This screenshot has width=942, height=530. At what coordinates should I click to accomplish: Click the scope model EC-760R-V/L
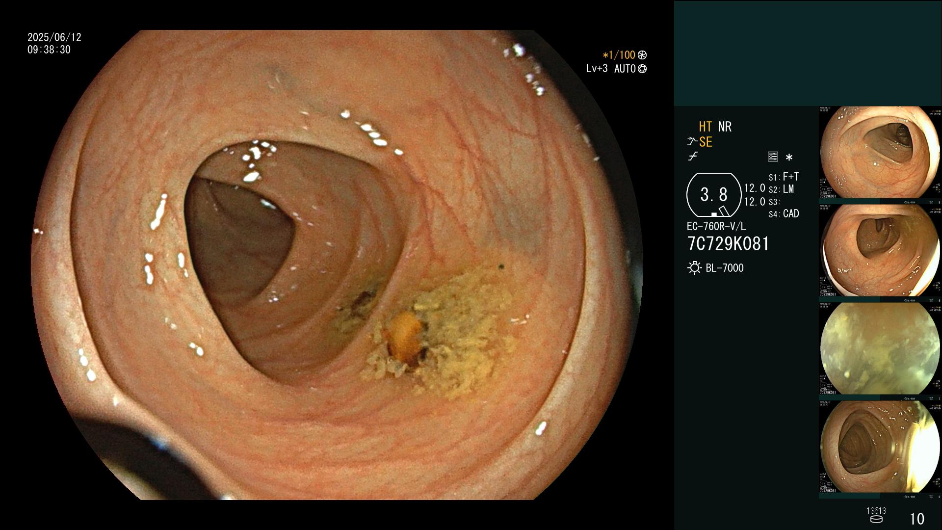click(x=716, y=227)
